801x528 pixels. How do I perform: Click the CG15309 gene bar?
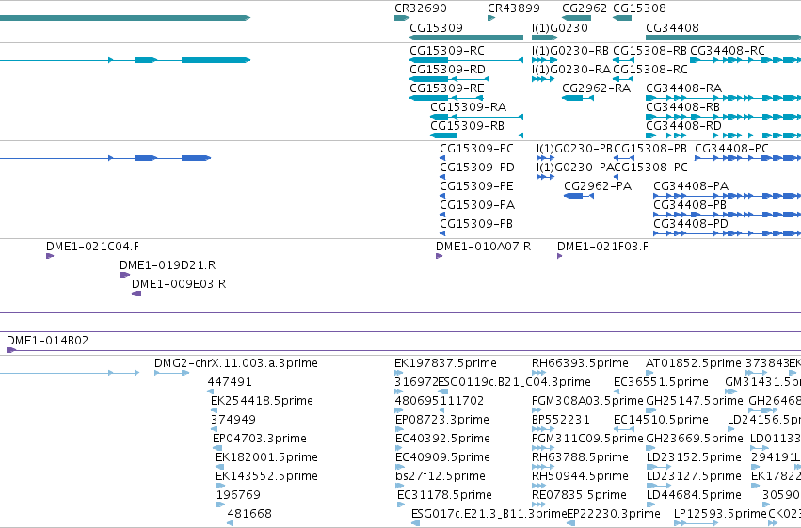(467, 38)
